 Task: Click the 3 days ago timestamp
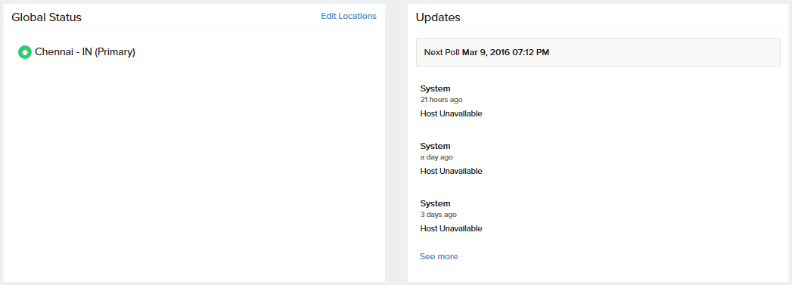click(x=439, y=215)
